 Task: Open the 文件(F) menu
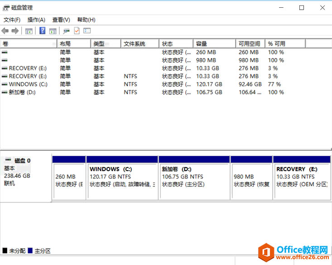pyautogui.click(x=12, y=20)
